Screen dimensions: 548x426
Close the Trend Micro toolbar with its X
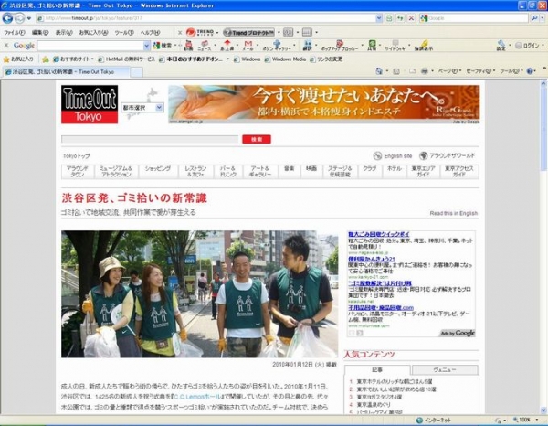180,33
